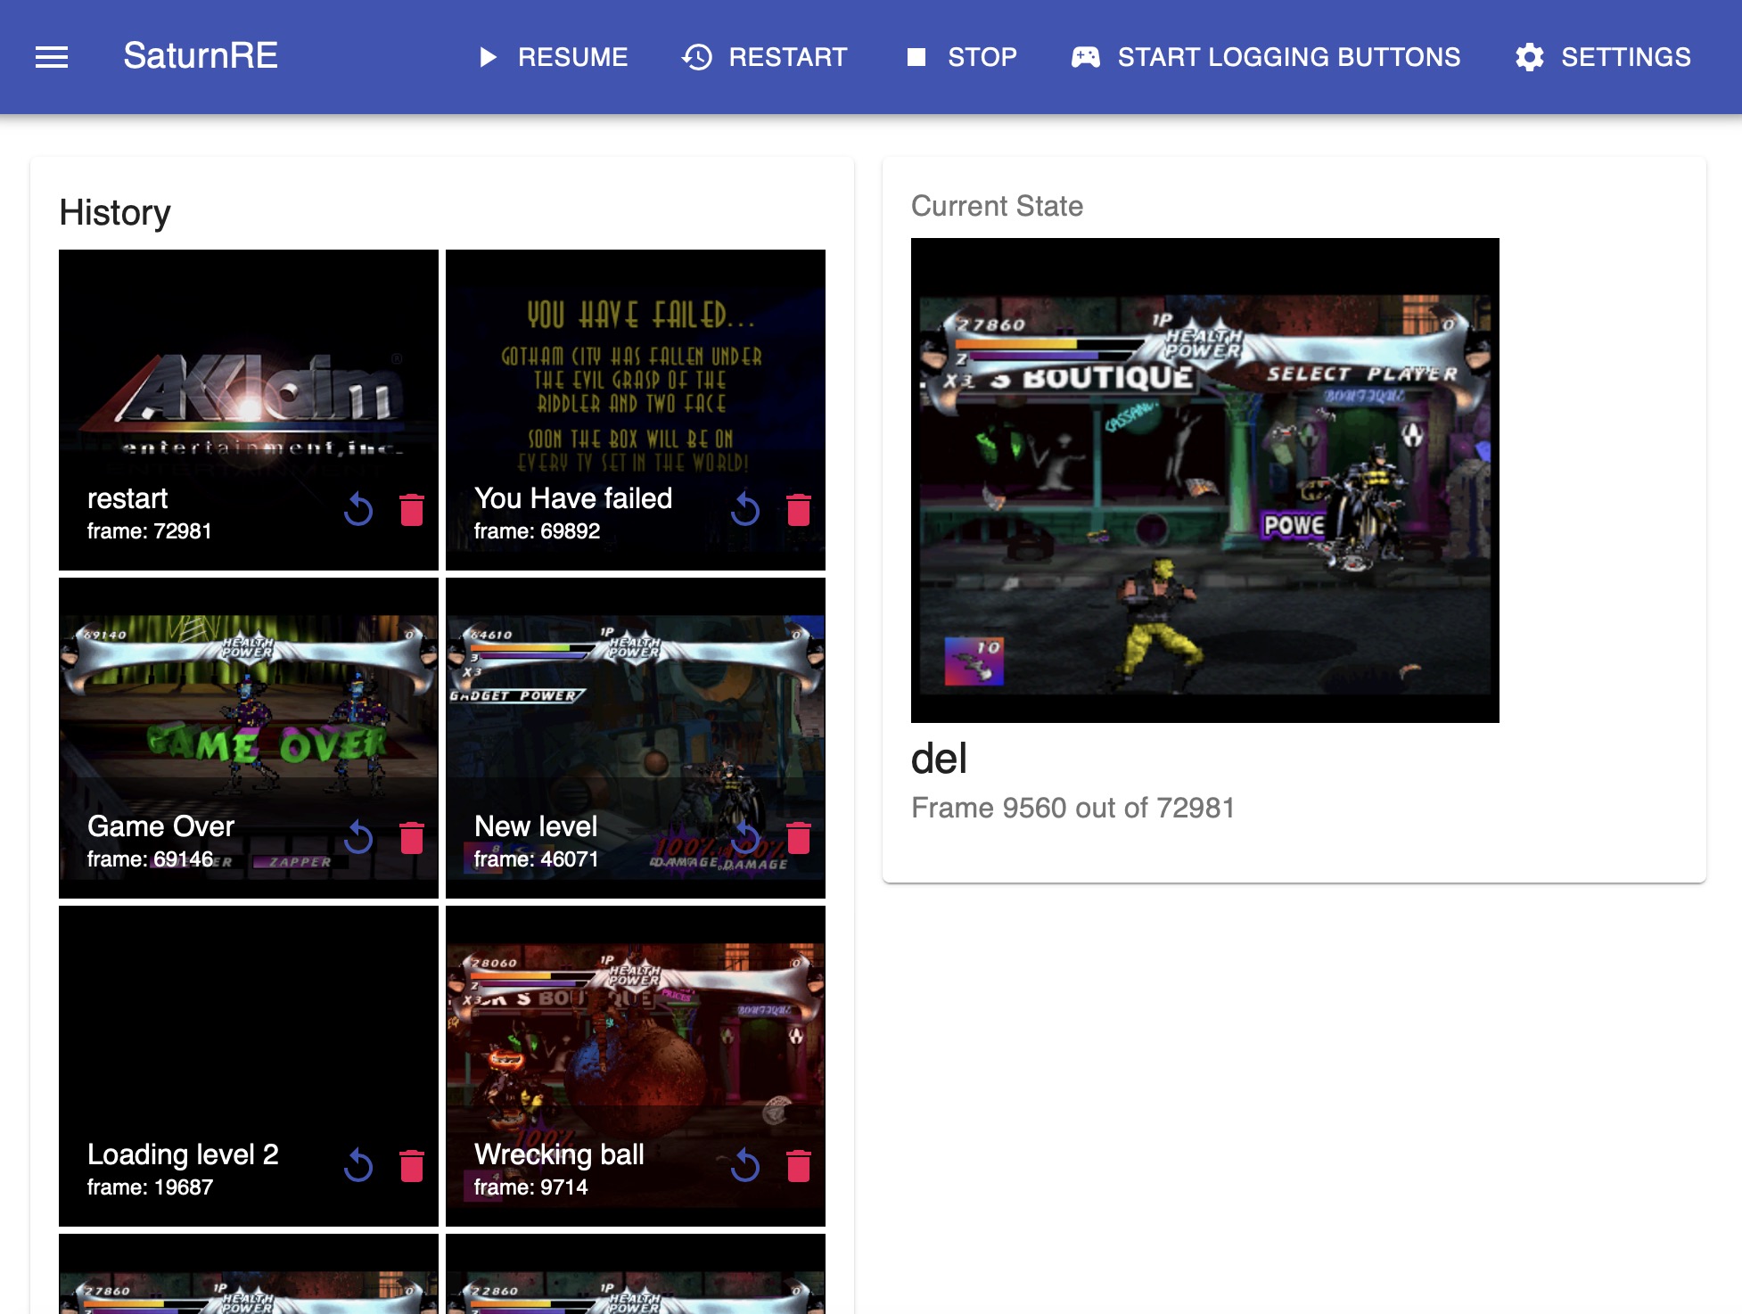The width and height of the screenshot is (1742, 1314).
Task: Click RESTART in the top bar
Action: (x=765, y=57)
